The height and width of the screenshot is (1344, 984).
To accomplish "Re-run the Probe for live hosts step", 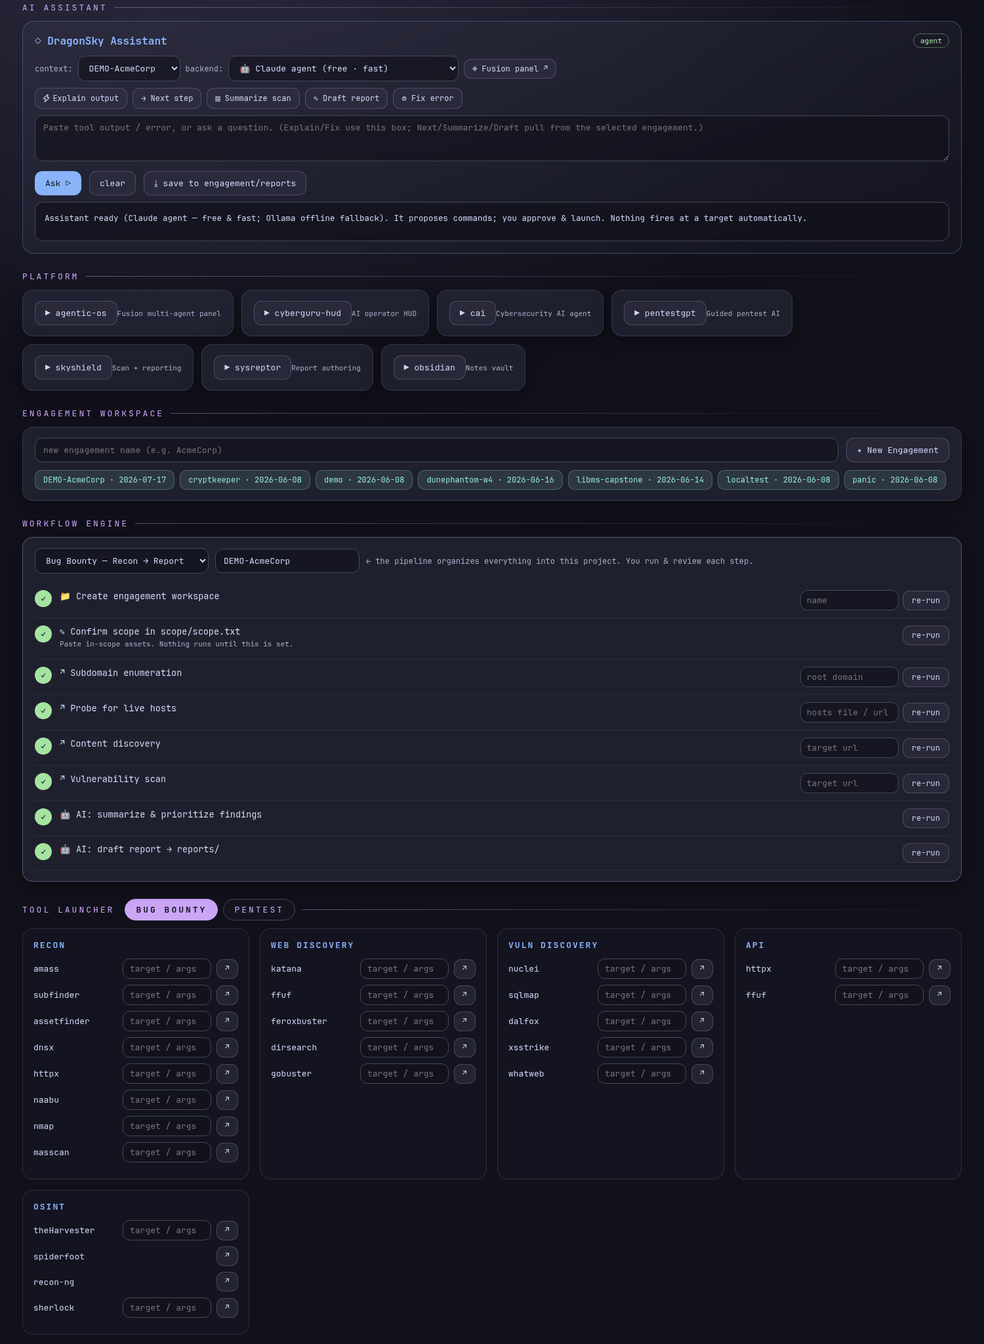I will tap(926, 713).
